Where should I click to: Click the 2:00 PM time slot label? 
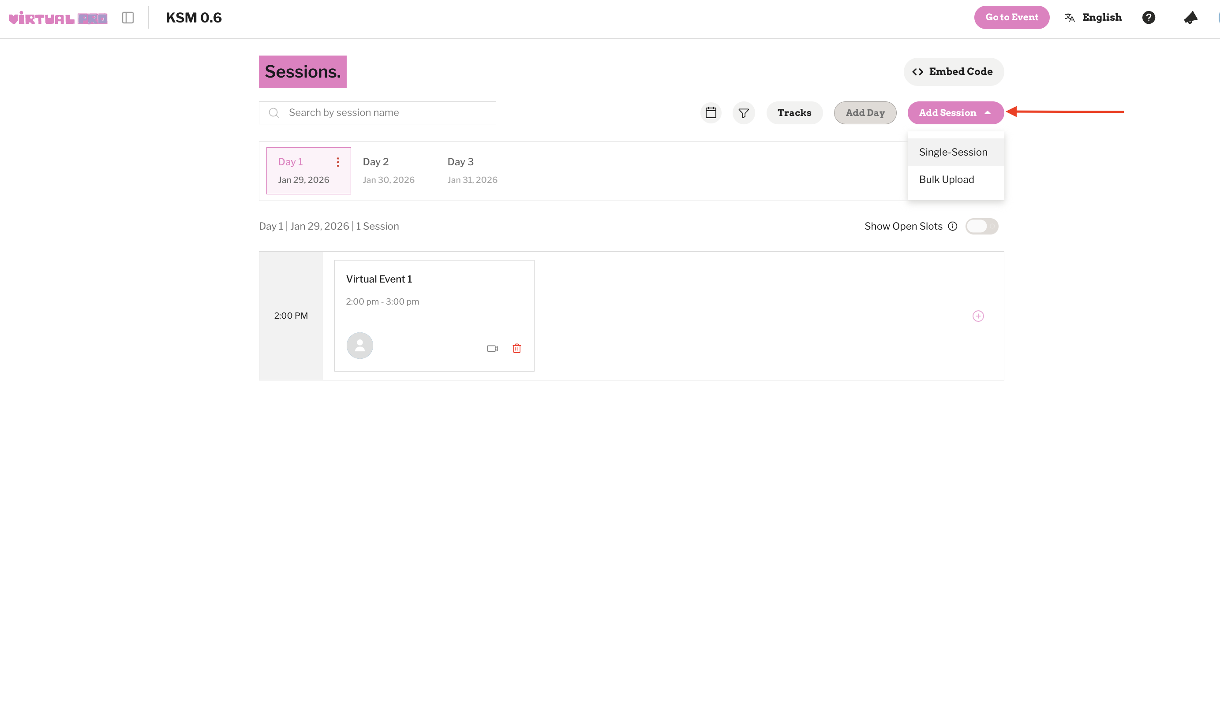291,316
